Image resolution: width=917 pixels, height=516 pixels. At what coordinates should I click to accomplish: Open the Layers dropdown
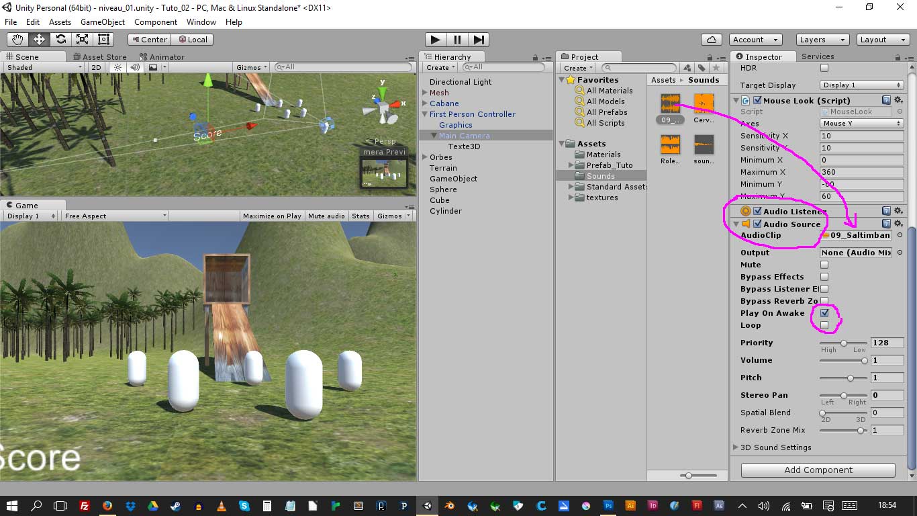pyautogui.click(x=822, y=40)
